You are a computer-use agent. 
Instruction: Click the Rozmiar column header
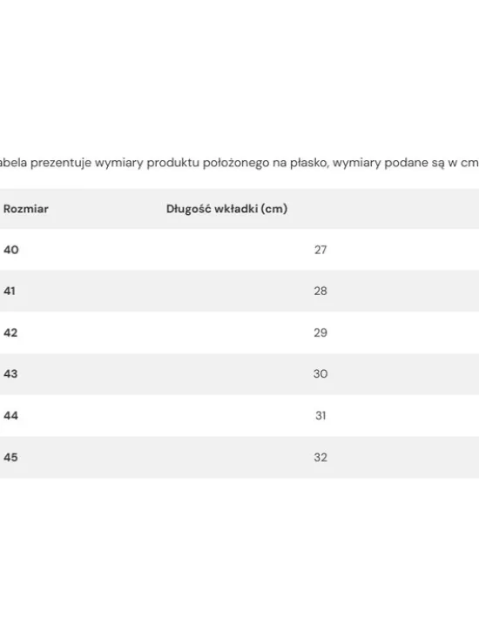click(25, 209)
